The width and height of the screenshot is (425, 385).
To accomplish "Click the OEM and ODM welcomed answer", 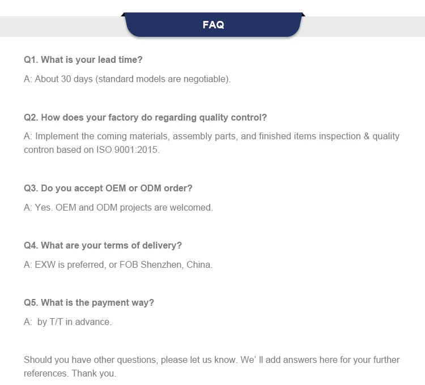I will pos(118,207).
